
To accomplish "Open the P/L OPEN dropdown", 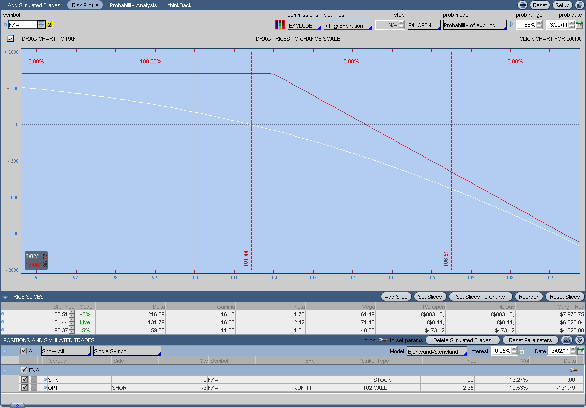I will (x=424, y=25).
